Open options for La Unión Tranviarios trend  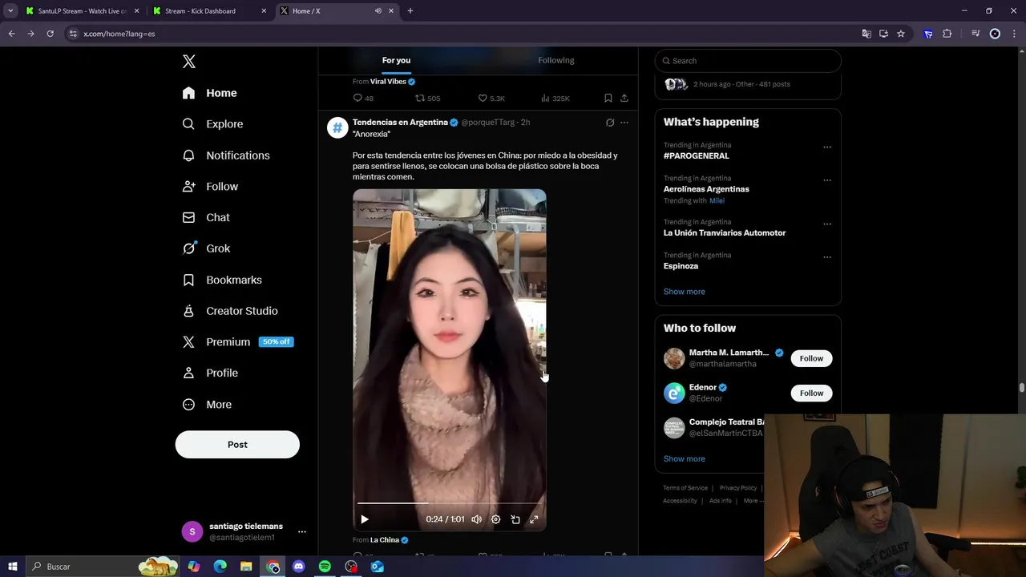coord(827,224)
